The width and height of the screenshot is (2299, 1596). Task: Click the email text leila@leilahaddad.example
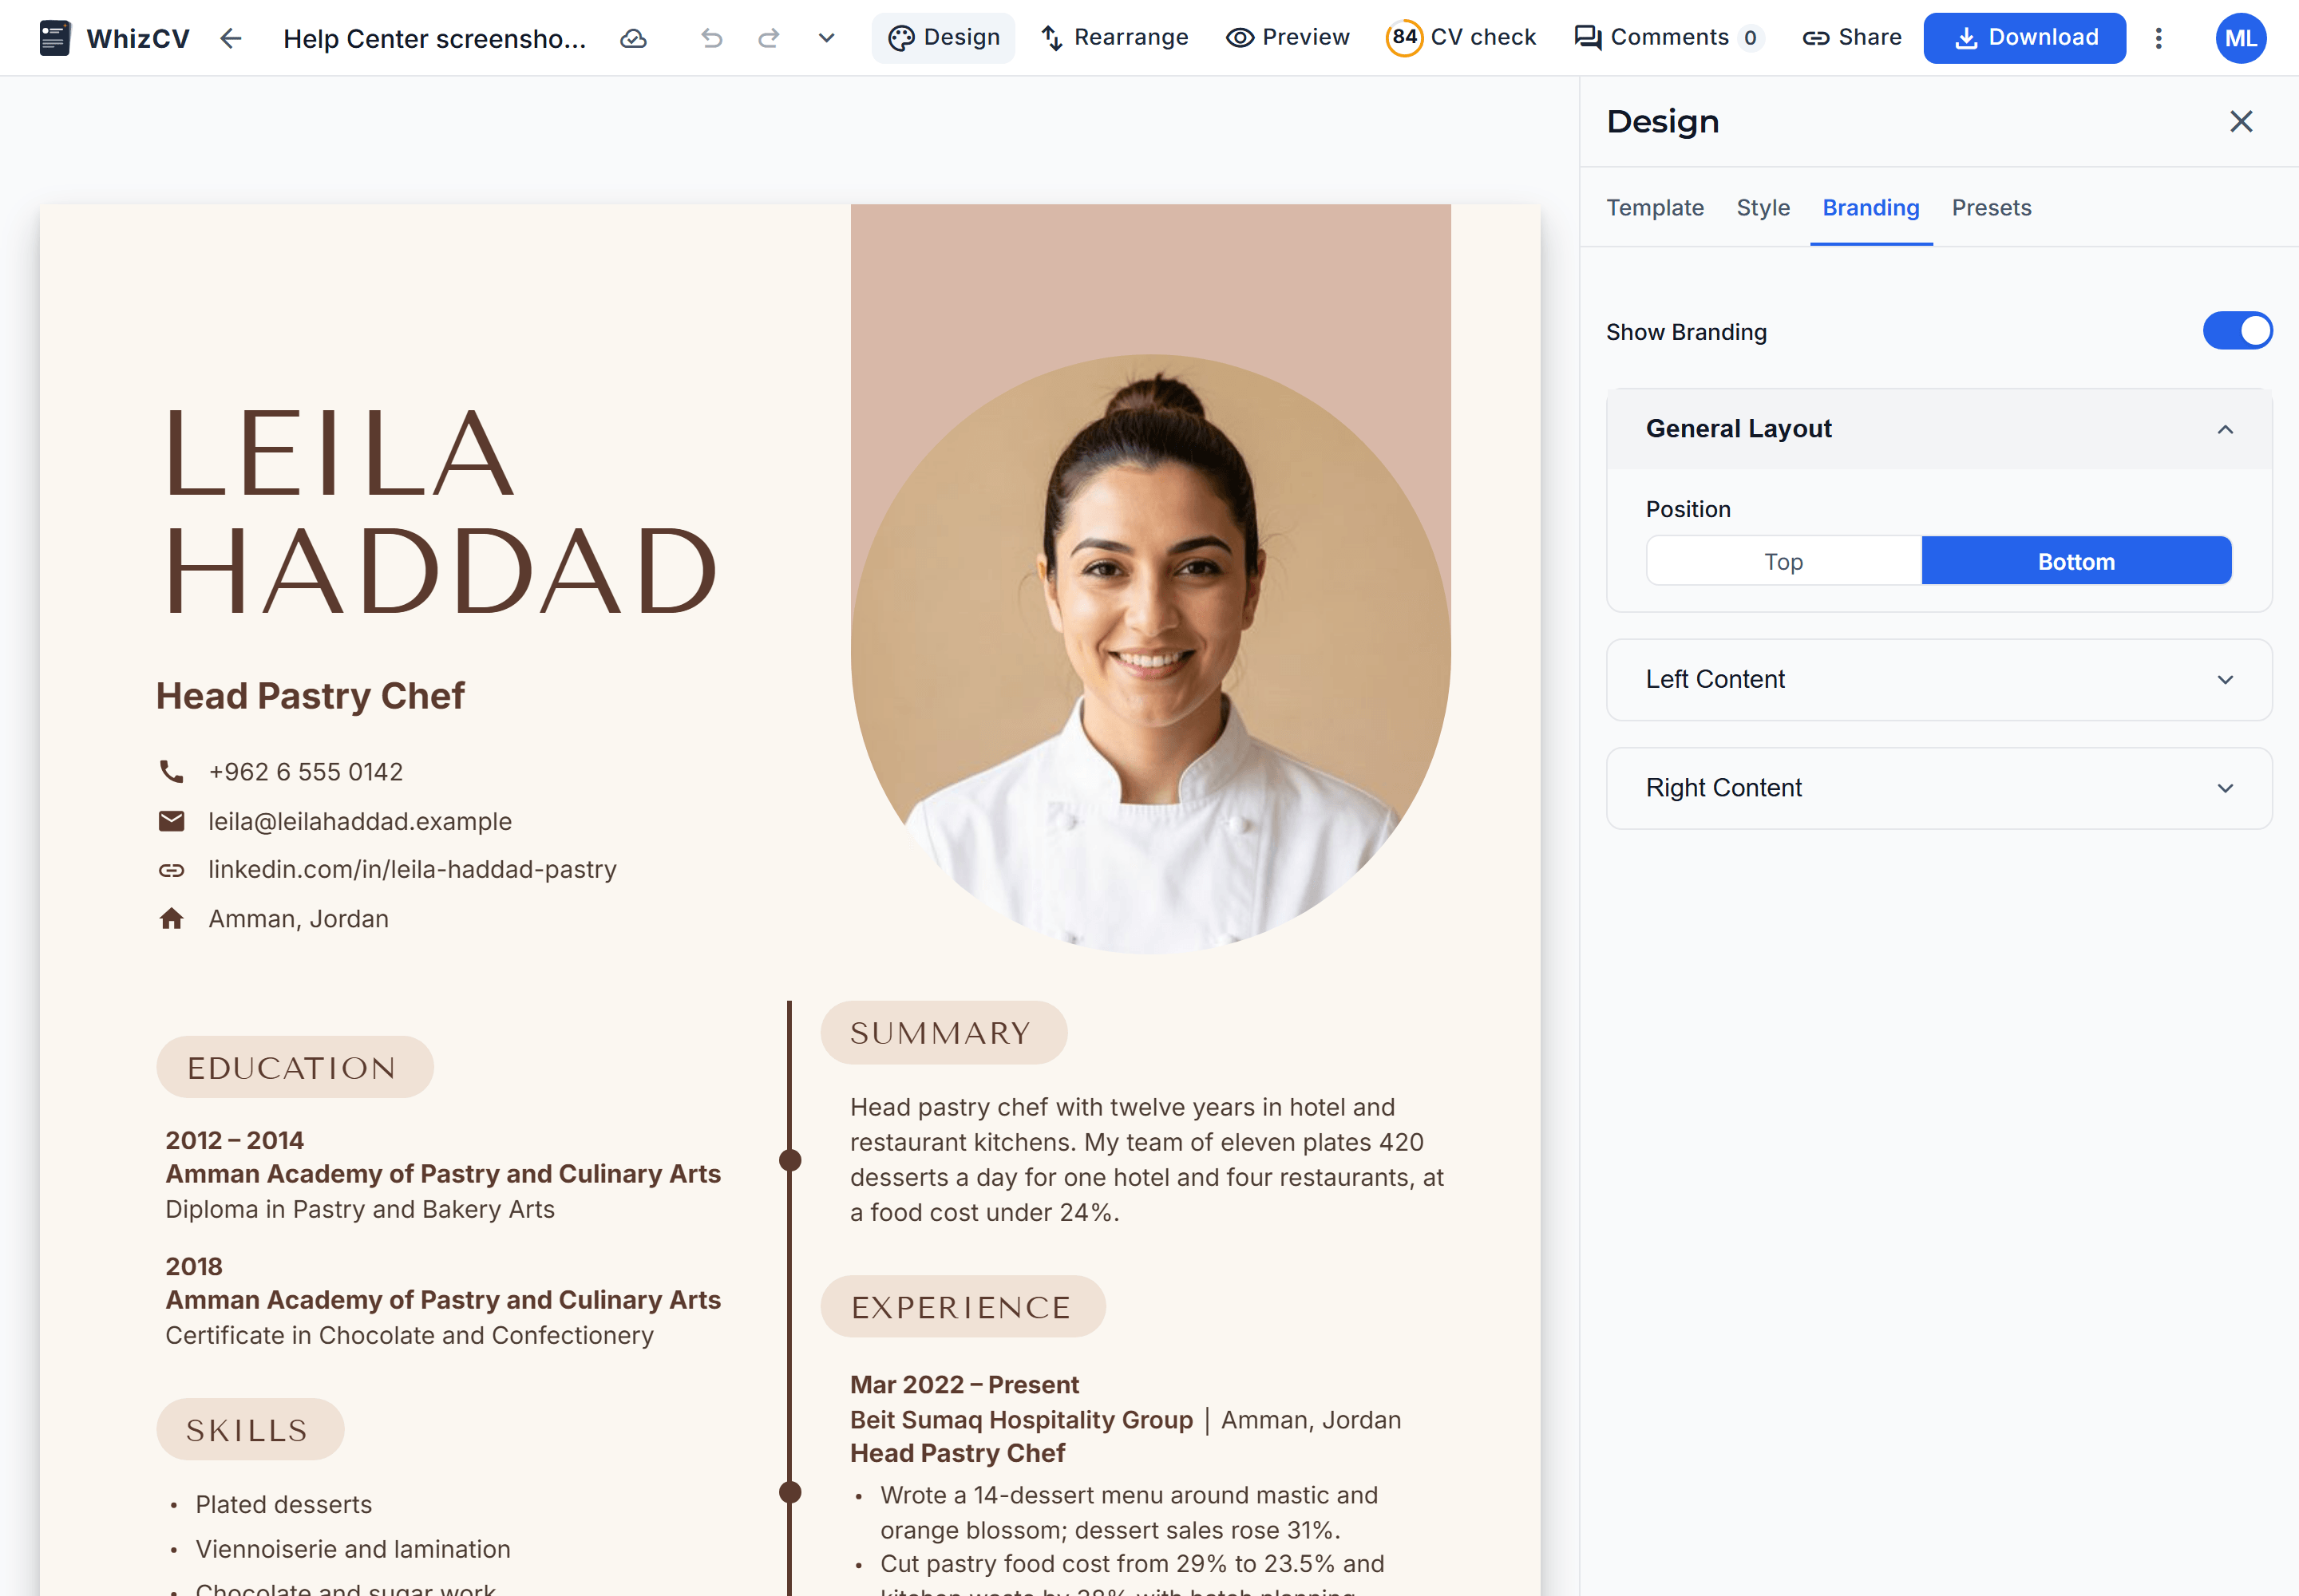tap(360, 821)
